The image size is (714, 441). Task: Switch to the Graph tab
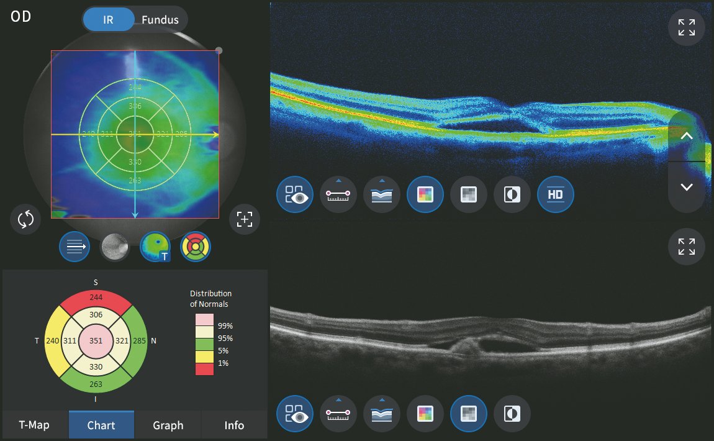pos(168,425)
